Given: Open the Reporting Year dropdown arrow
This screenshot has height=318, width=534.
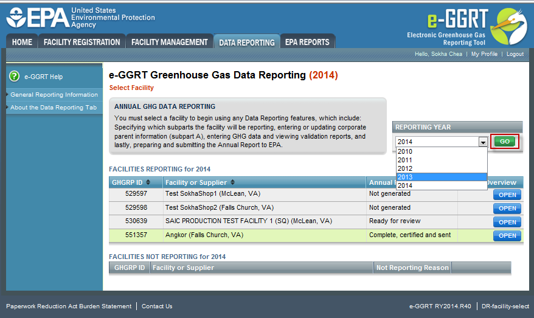Looking at the screenshot, I should pos(483,142).
